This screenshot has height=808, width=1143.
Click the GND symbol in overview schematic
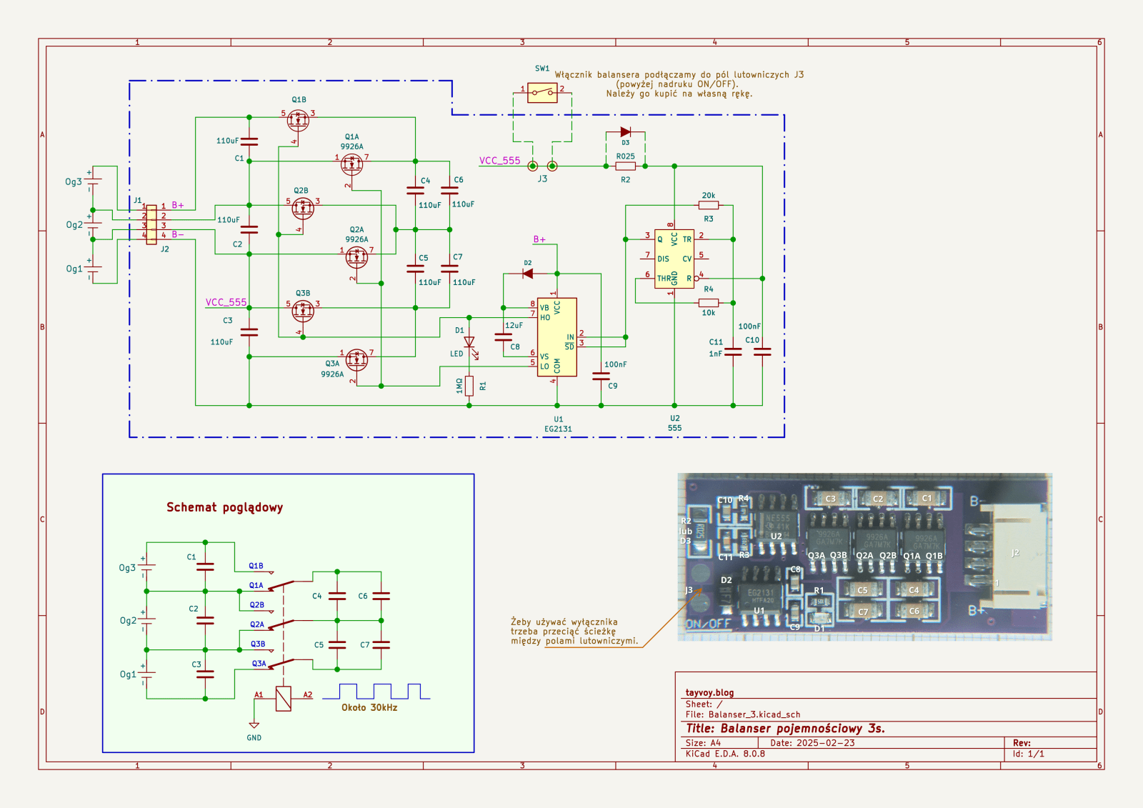[254, 726]
